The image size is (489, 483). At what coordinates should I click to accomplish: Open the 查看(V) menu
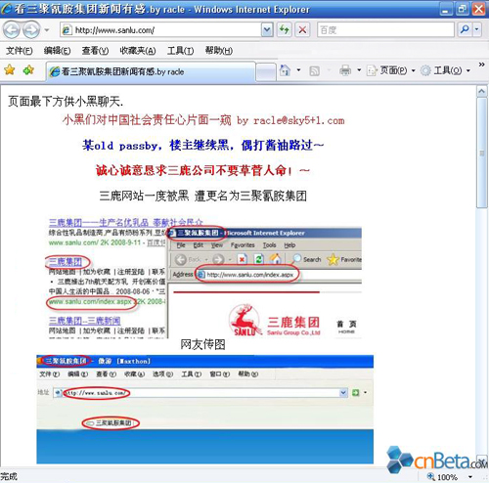point(95,51)
